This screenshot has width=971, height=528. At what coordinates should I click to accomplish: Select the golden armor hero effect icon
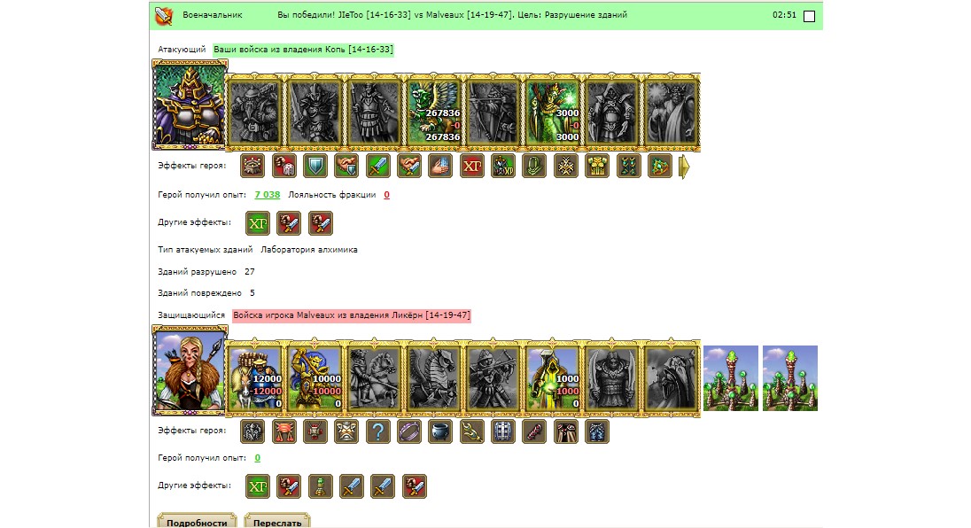coord(597,166)
